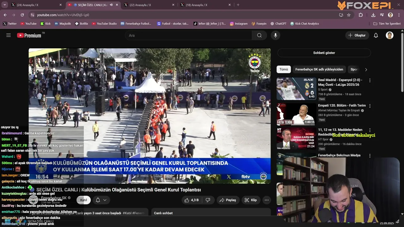Screen dimensions: 404x227
Task: Open the Fatih Terim Empati thumbnail
Action: (x=296, y=114)
